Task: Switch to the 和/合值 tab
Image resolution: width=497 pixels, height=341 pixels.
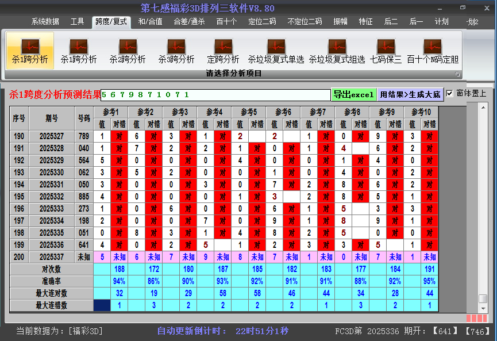Action: pyautogui.click(x=151, y=22)
